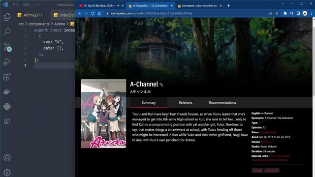Select the Relations tab

click(186, 103)
